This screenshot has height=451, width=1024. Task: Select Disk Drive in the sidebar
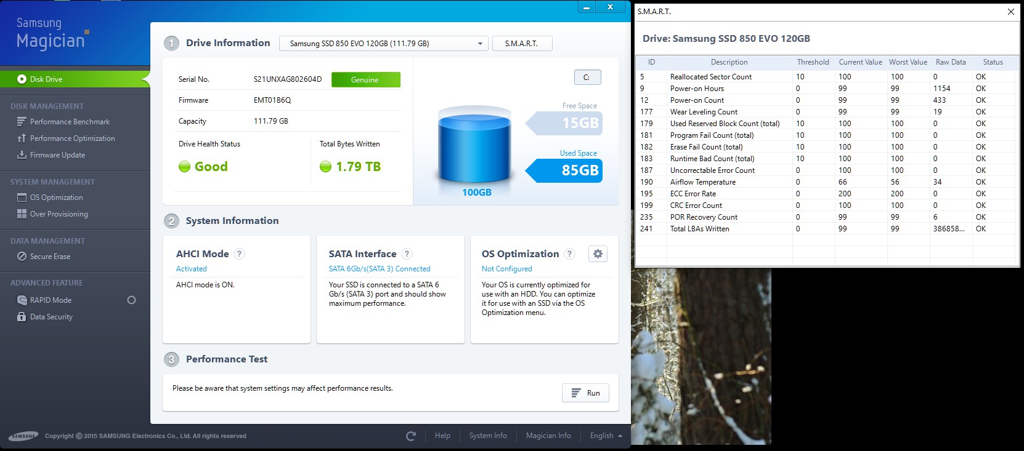[75, 79]
